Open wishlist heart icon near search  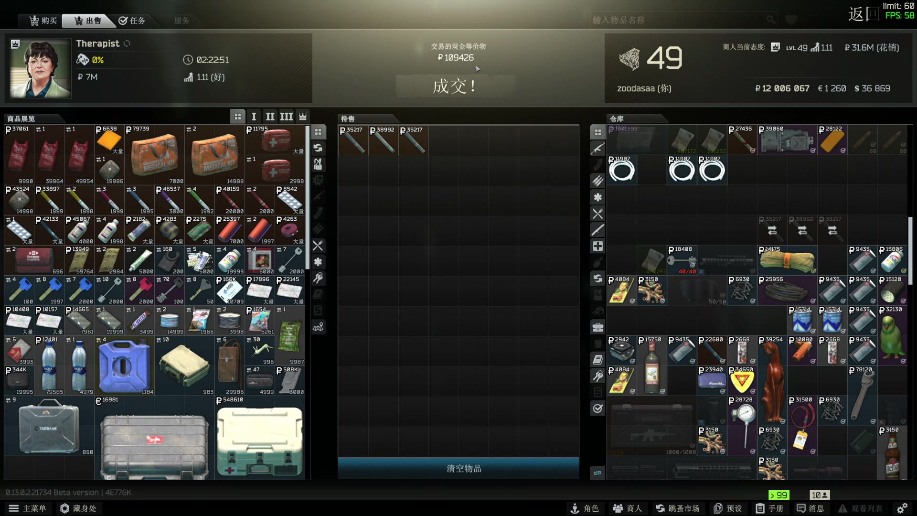[791, 20]
